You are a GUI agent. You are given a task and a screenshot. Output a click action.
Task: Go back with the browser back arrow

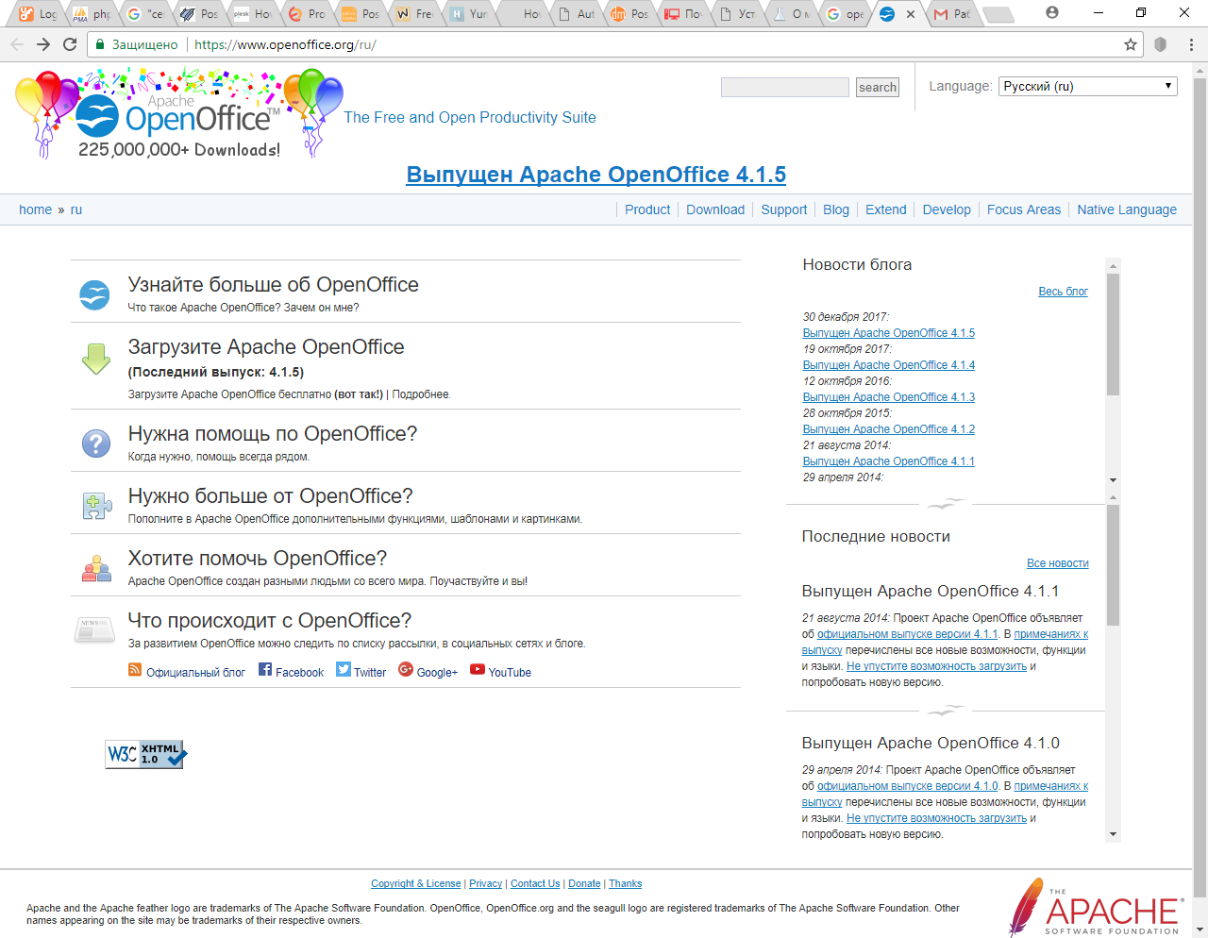tap(17, 44)
